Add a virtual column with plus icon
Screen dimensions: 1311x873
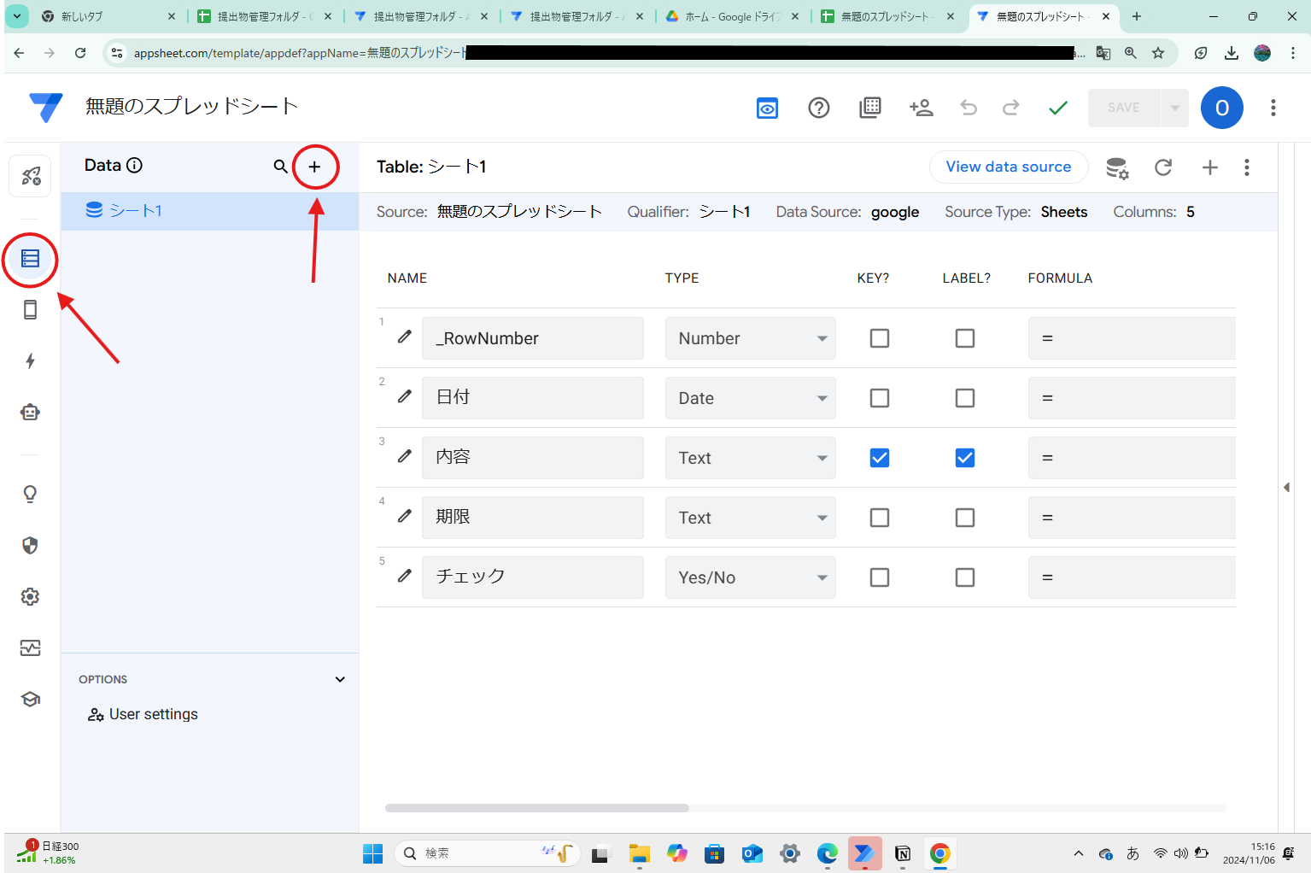[1209, 167]
